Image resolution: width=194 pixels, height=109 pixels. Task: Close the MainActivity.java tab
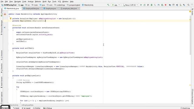pyautogui.click(x=20, y=8)
